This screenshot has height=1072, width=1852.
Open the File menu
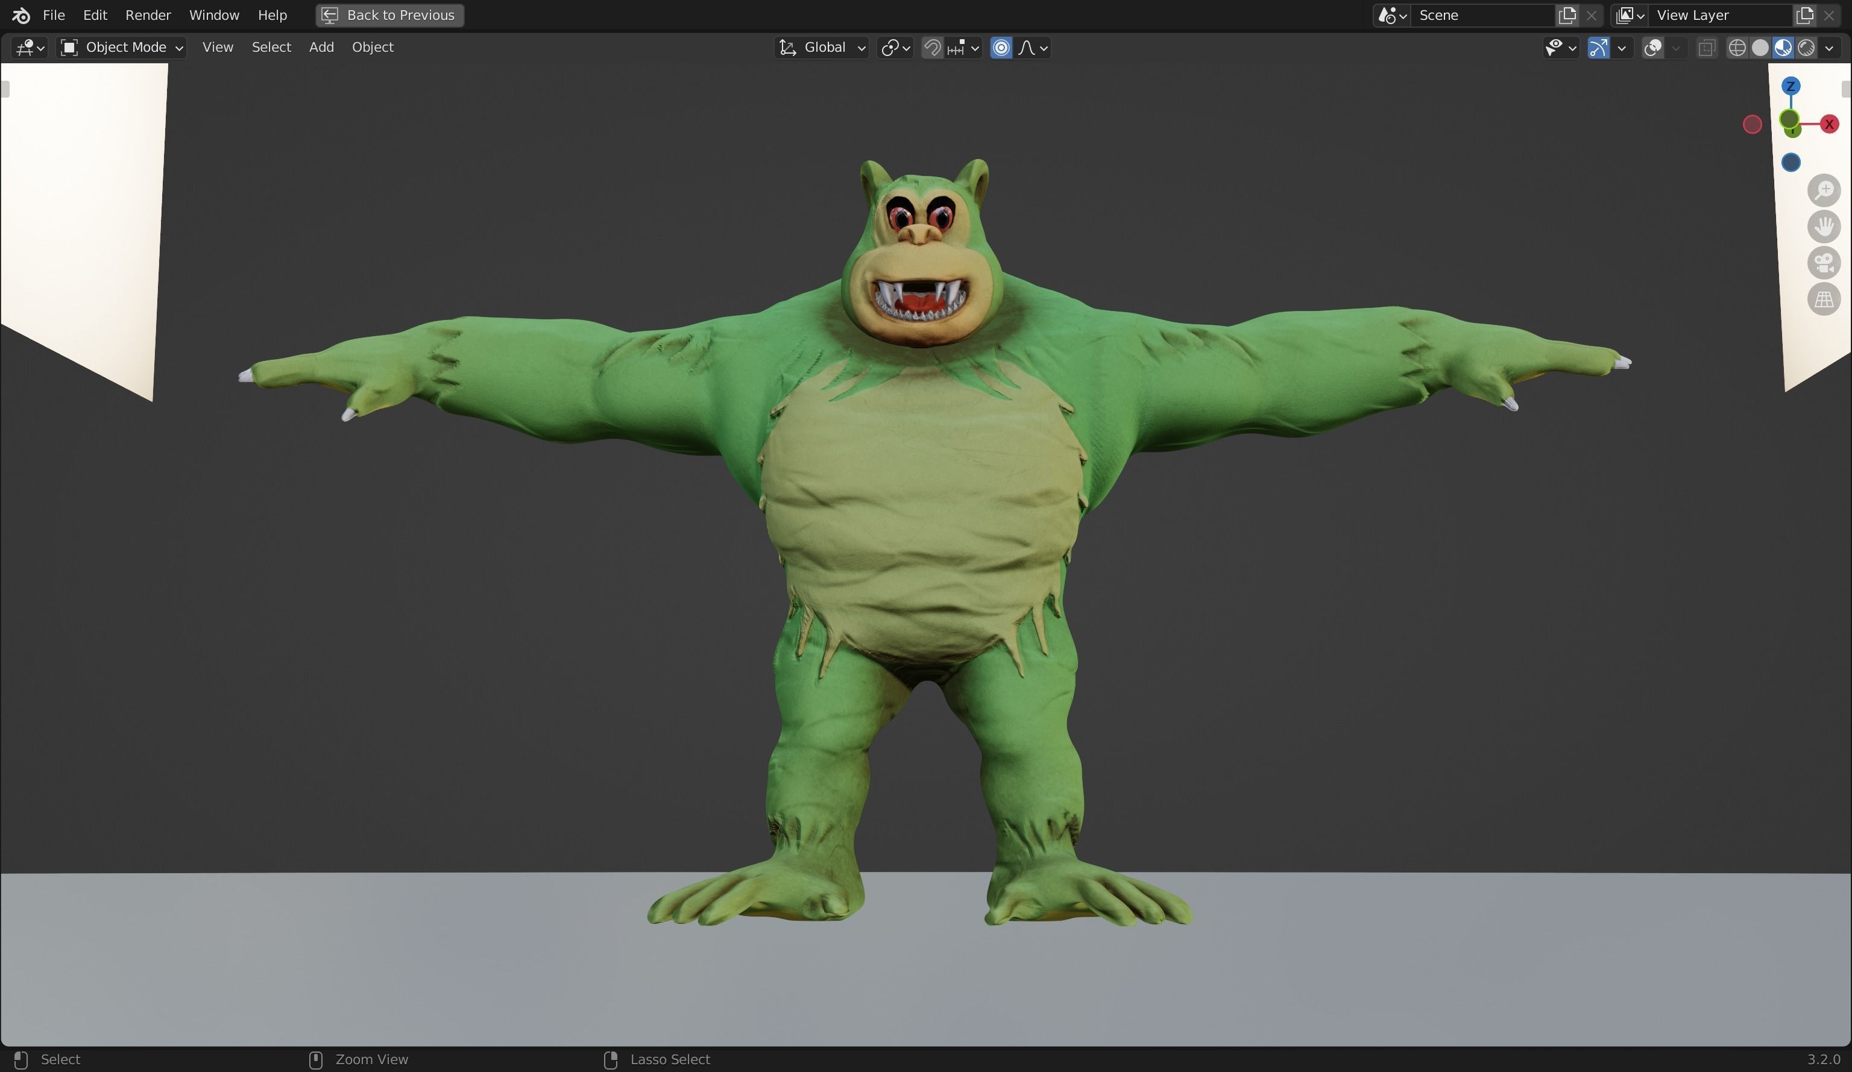click(x=54, y=14)
